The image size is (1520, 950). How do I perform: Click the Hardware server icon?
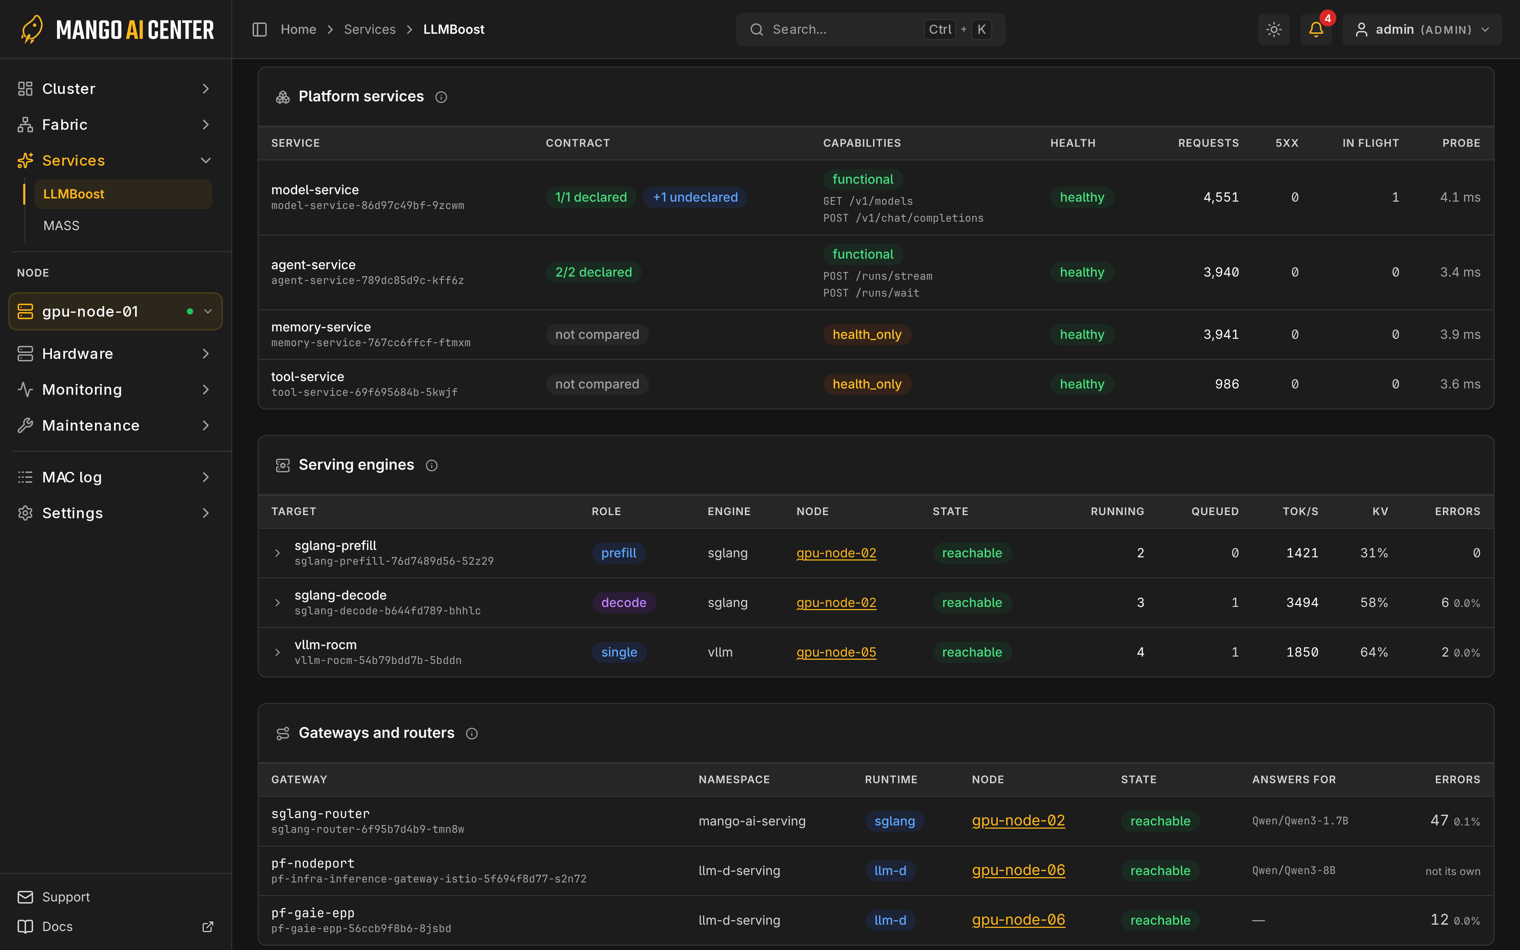pyautogui.click(x=25, y=354)
